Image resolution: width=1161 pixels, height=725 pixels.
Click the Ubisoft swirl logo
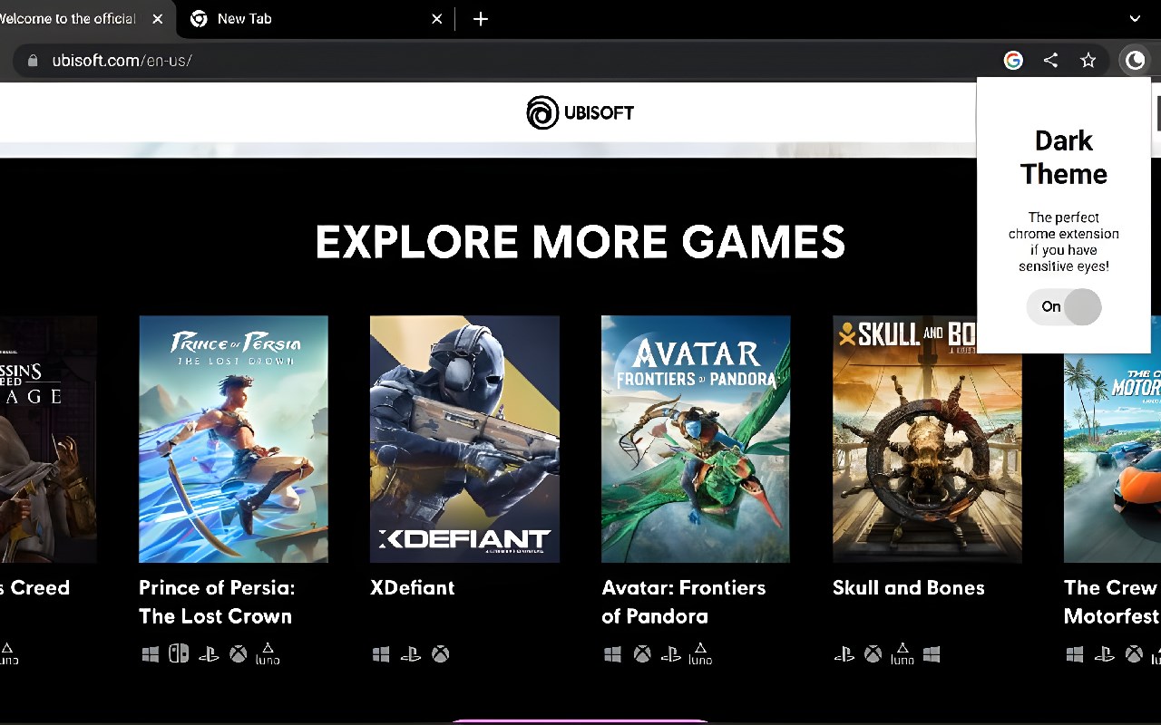click(542, 113)
